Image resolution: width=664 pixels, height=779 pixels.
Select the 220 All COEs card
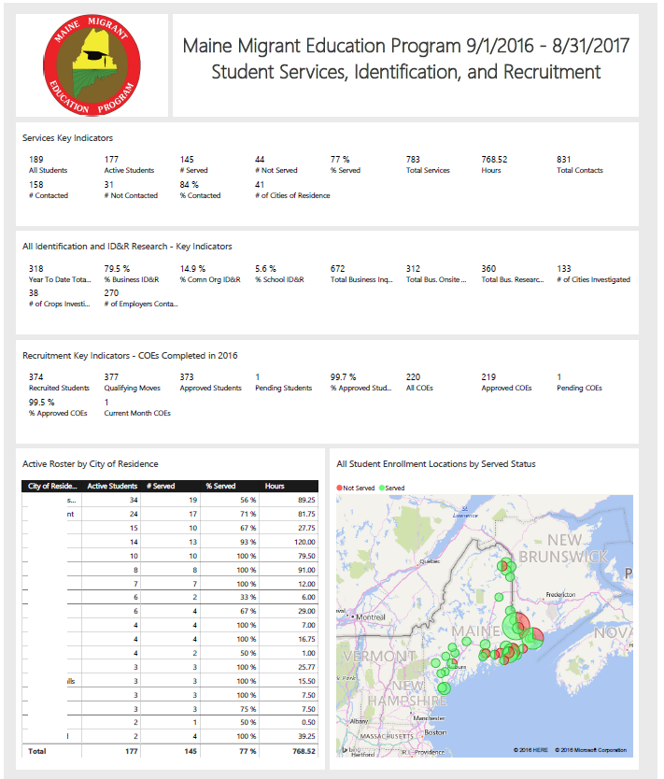pyautogui.click(x=419, y=382)
